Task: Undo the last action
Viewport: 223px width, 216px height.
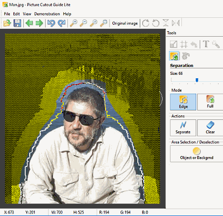Action: (51, 23)
